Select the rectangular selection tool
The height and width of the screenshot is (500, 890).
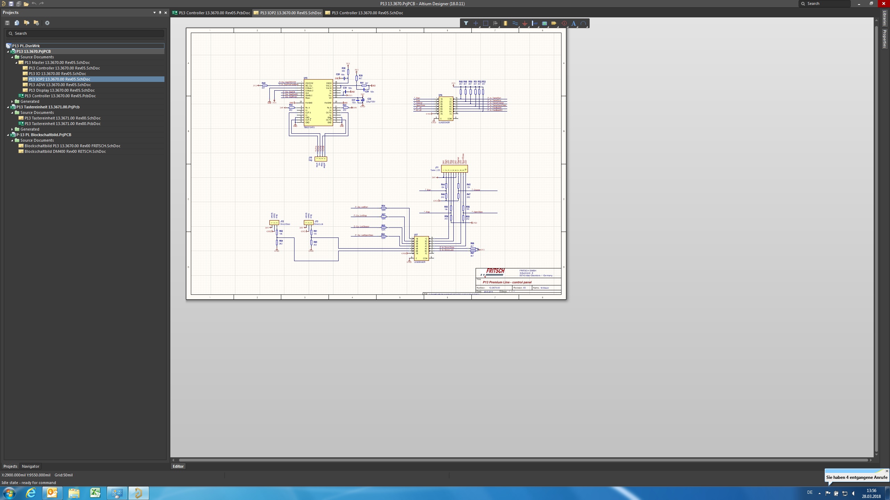(x=486, y=23)
